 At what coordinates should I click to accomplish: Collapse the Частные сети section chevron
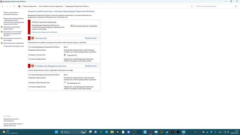pos(99,38)
